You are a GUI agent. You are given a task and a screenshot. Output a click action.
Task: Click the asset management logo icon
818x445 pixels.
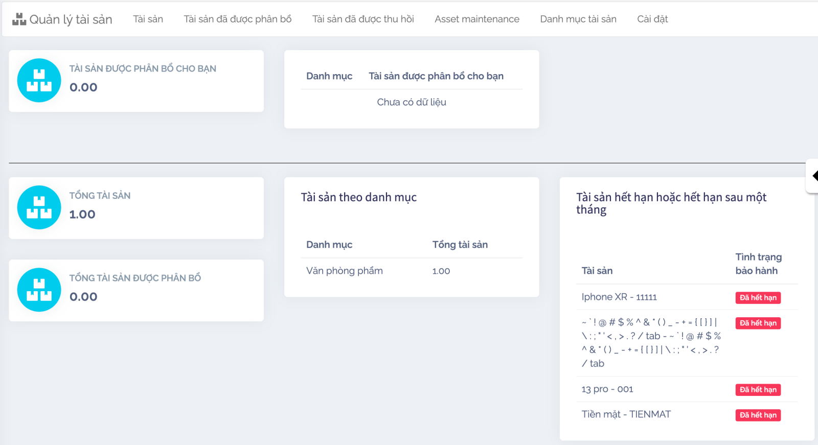(19, 19)
